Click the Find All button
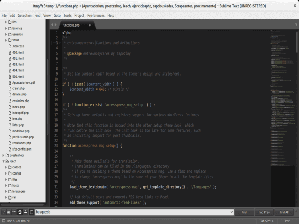This screenshot has width=299, height=224. 284,212
